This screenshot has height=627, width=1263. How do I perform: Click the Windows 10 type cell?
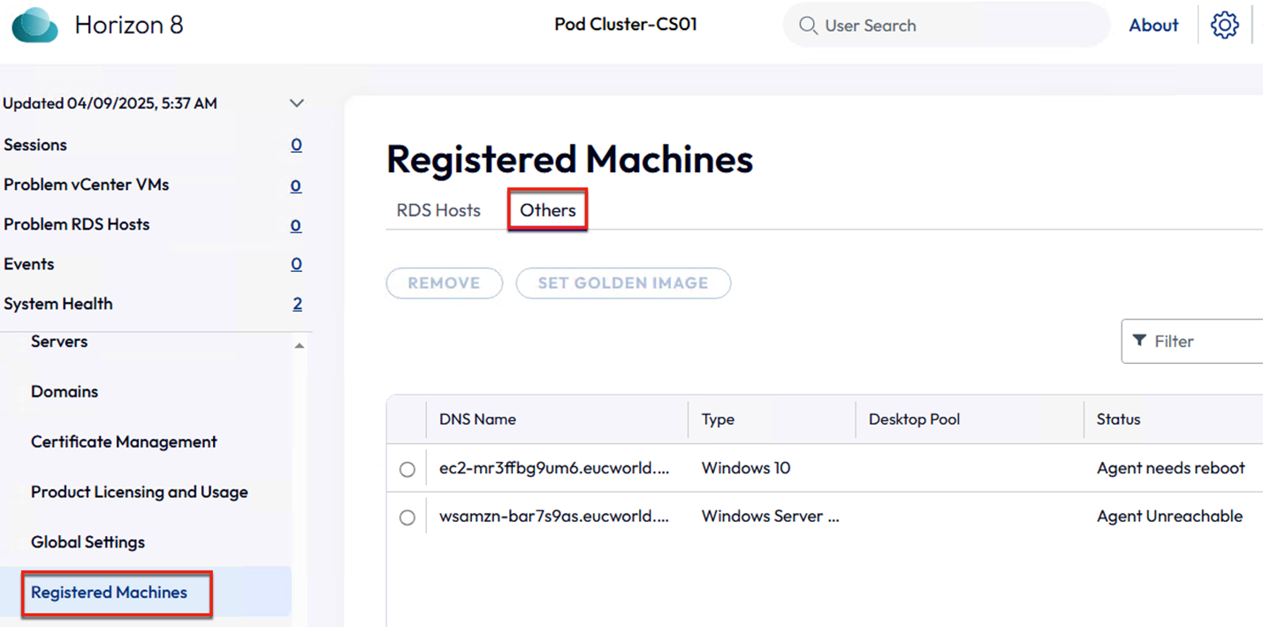coord(746,468)
